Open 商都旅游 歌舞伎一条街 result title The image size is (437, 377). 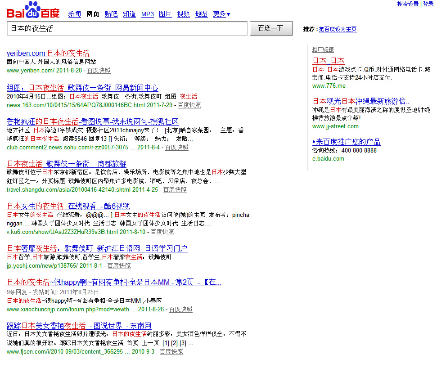(66, 164)
